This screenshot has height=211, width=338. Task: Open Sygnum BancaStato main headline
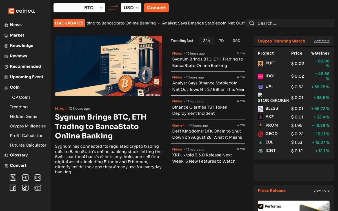pos(101,126)
